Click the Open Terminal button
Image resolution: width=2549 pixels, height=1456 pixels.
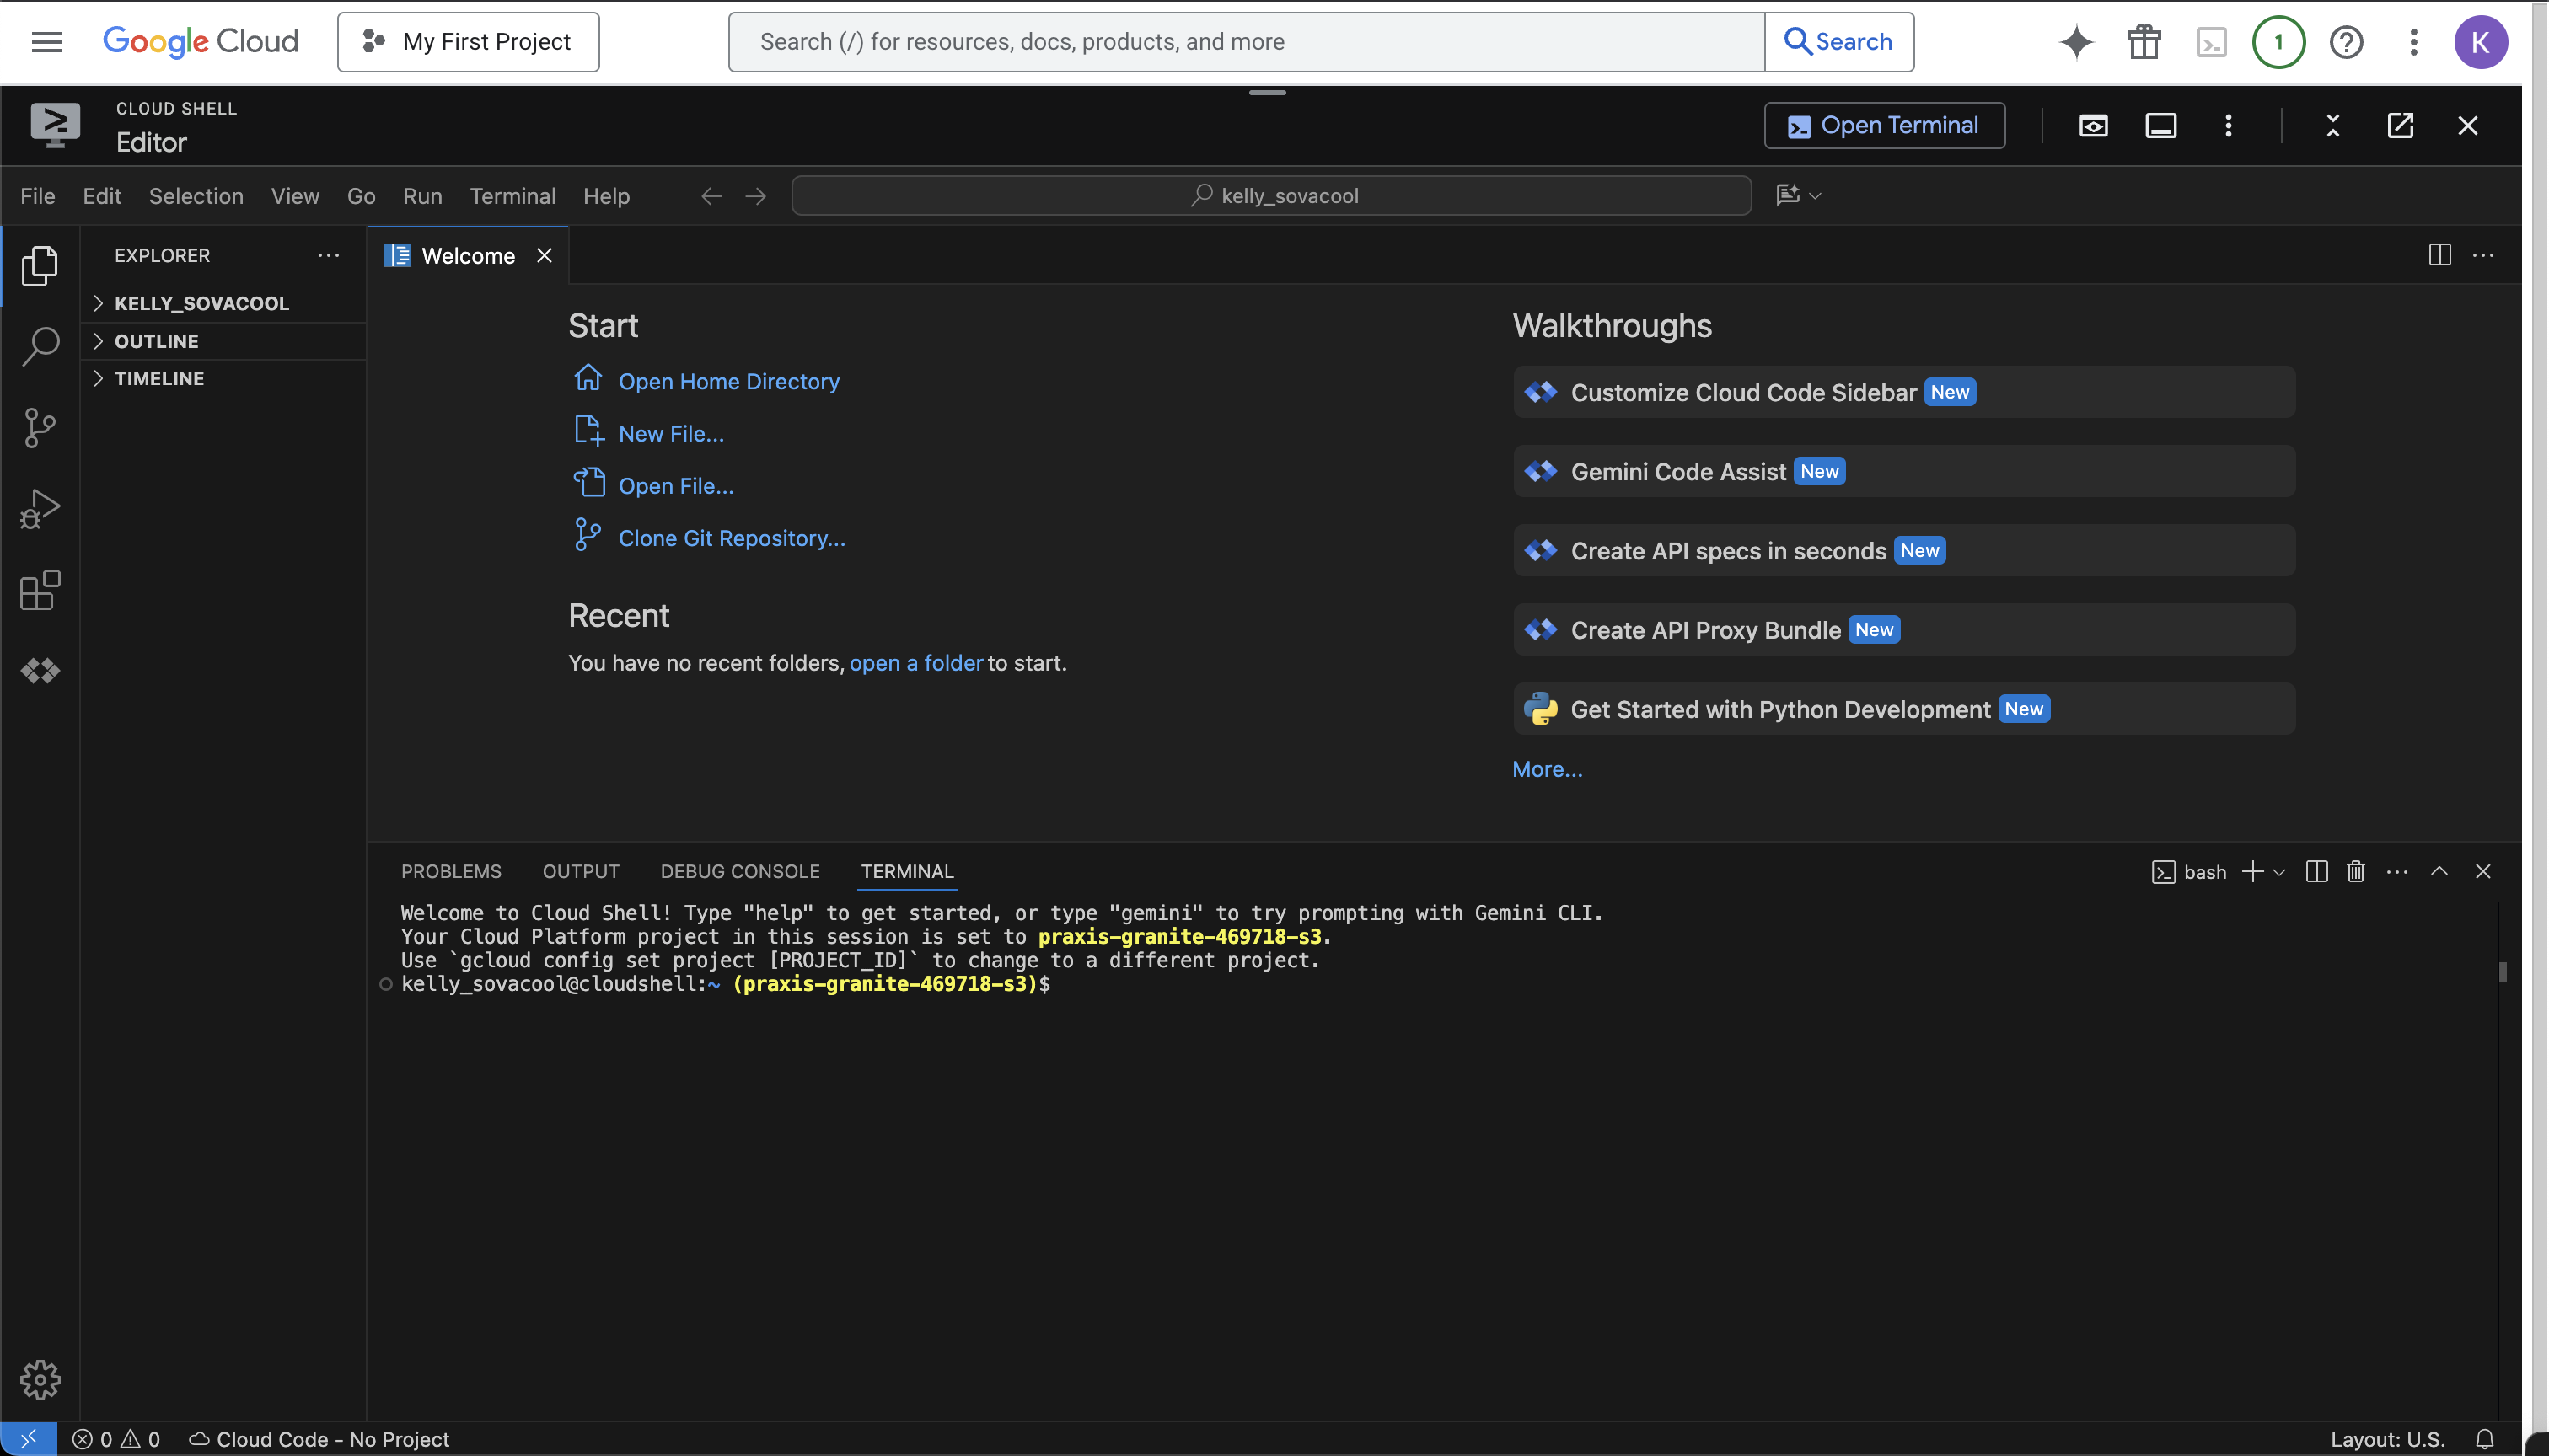(1884, 126)
